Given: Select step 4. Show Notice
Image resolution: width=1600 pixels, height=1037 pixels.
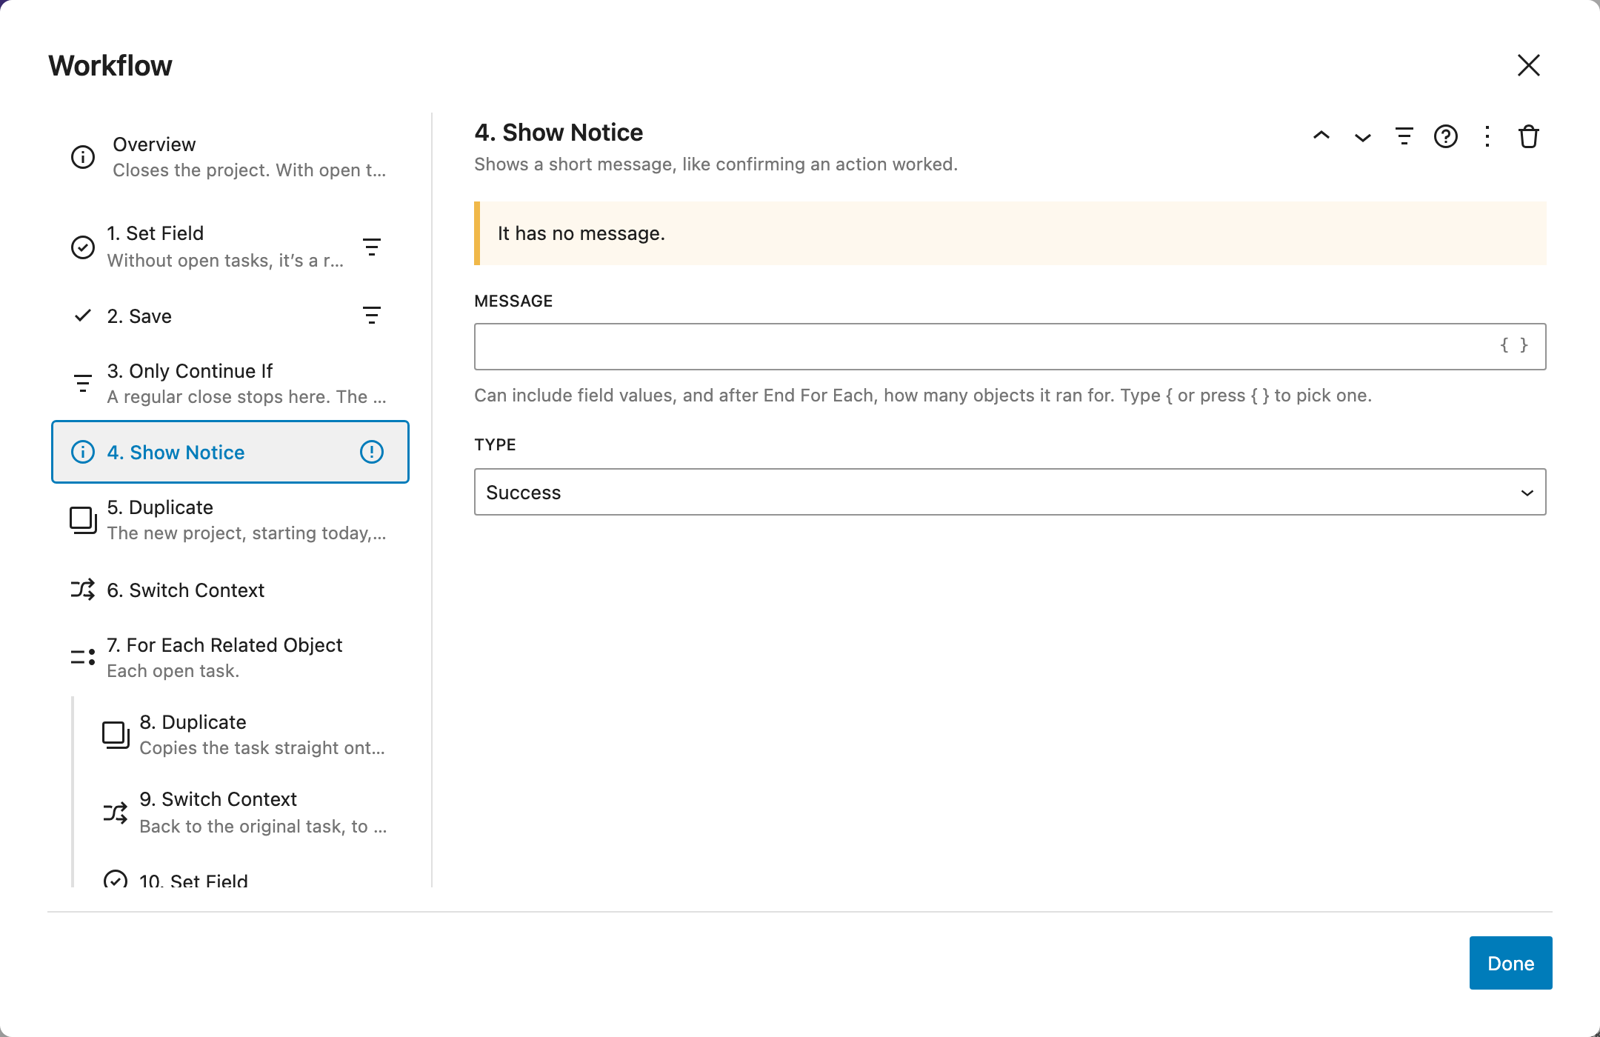Looking at the screenshot, I should pyautogui.click(x=230, y=452).
